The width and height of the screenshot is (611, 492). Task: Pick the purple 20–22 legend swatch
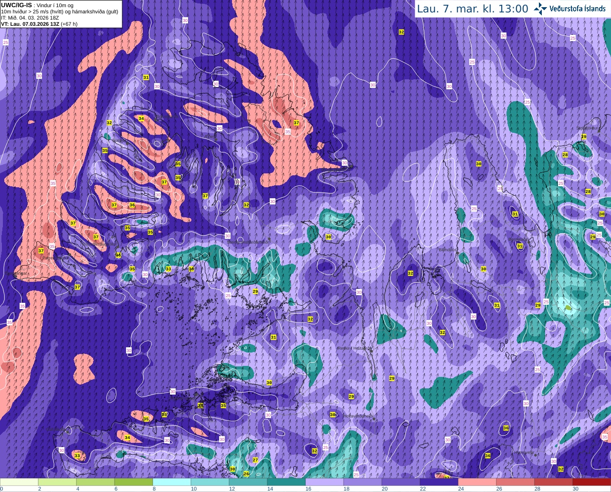pos(401,482)
